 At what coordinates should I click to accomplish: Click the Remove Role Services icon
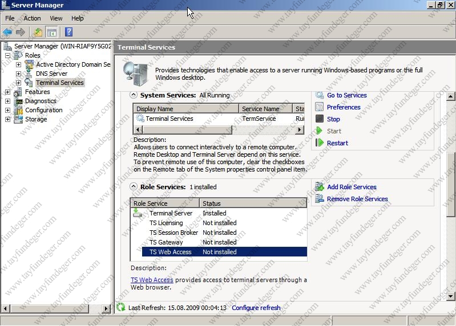click(320, 199)
